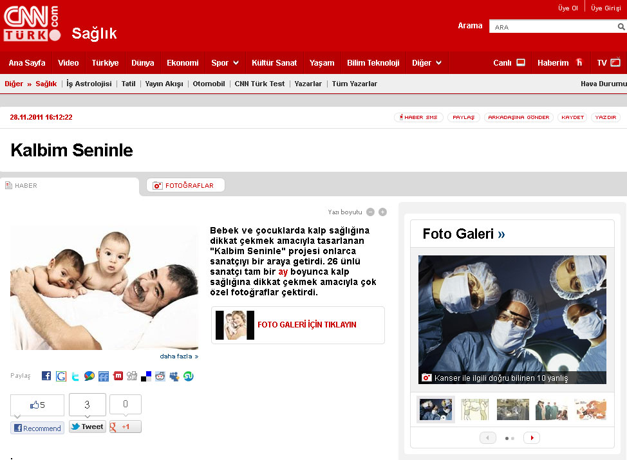The image size is (627, 460).
Task: Share article via the StumbleUpon icon
Action: [189, 376]
